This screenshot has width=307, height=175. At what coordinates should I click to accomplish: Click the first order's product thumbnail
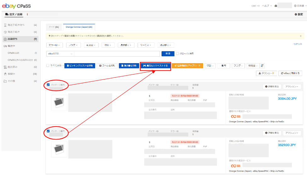pos(59,103)
